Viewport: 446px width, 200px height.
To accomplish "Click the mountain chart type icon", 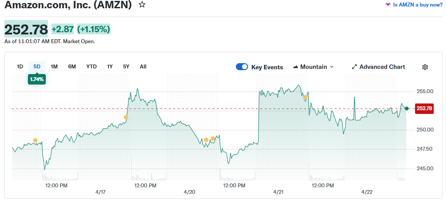I will (296, 67).
